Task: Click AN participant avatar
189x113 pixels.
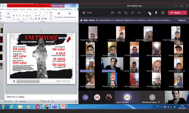Action: (x=97, y=97)
